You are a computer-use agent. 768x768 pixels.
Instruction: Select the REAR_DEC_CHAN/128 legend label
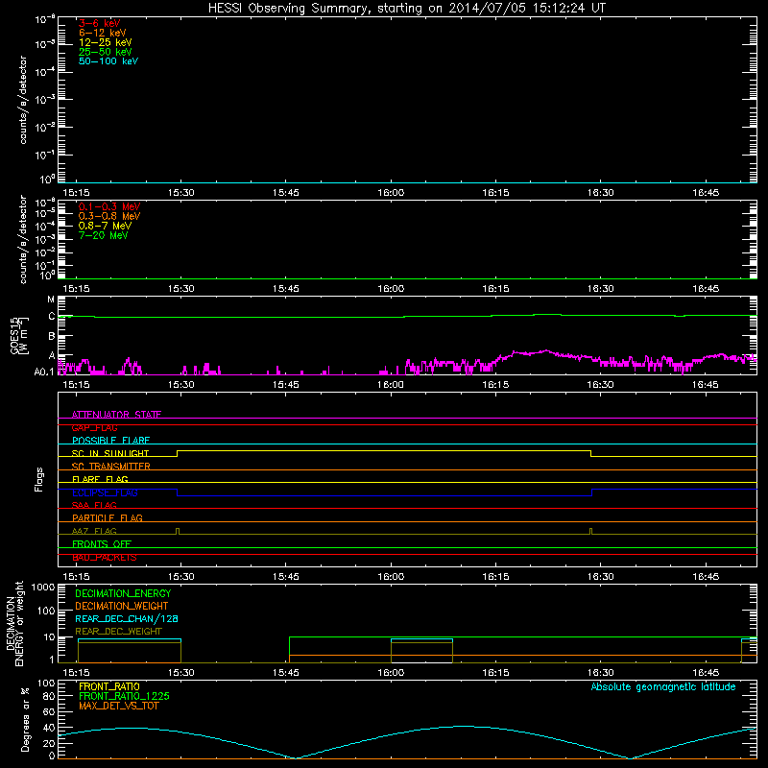tap(127, 618)
